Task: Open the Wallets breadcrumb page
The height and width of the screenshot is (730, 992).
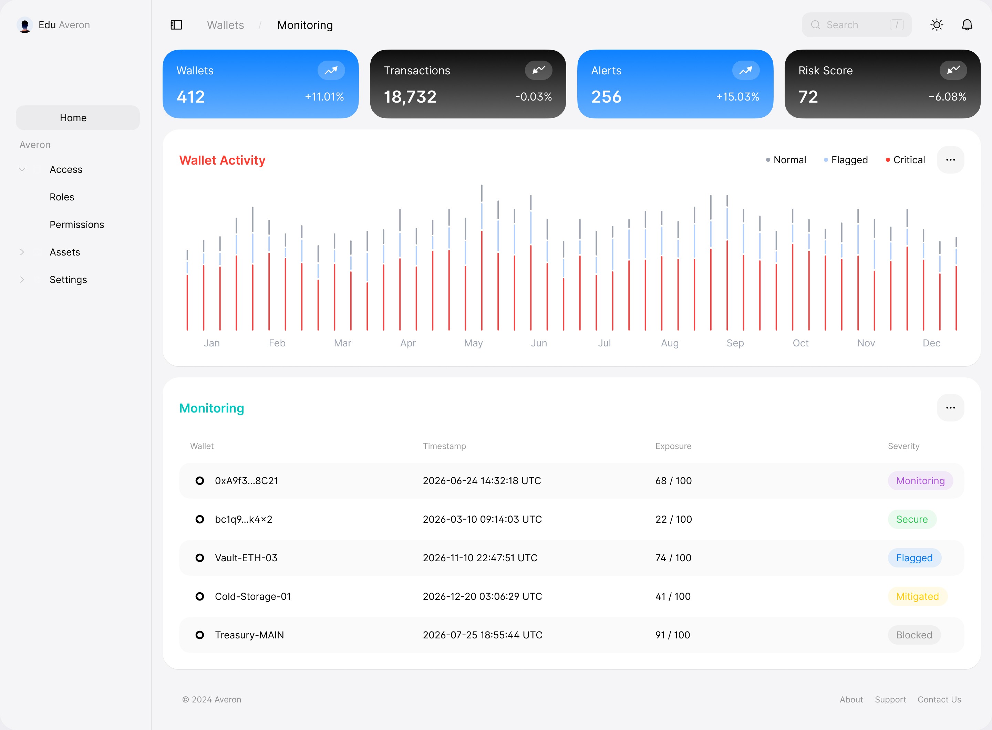Action: 225,25
